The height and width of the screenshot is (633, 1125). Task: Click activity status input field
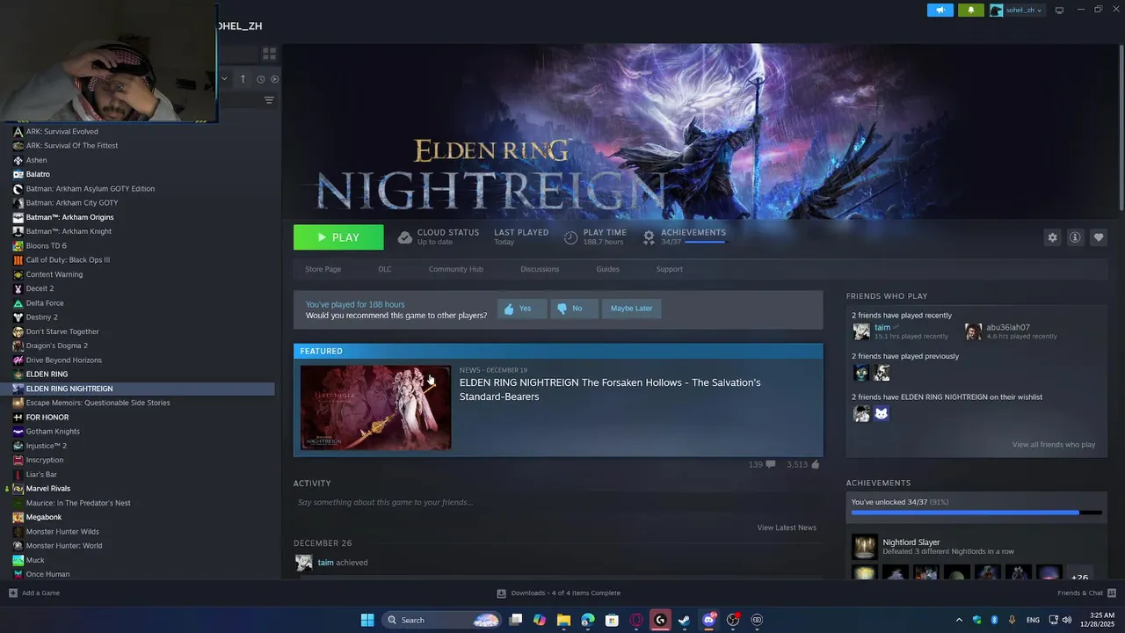(x=558, y=502)
